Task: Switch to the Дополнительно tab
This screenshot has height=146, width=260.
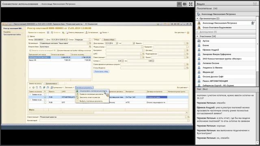Action: coord(52,84)
